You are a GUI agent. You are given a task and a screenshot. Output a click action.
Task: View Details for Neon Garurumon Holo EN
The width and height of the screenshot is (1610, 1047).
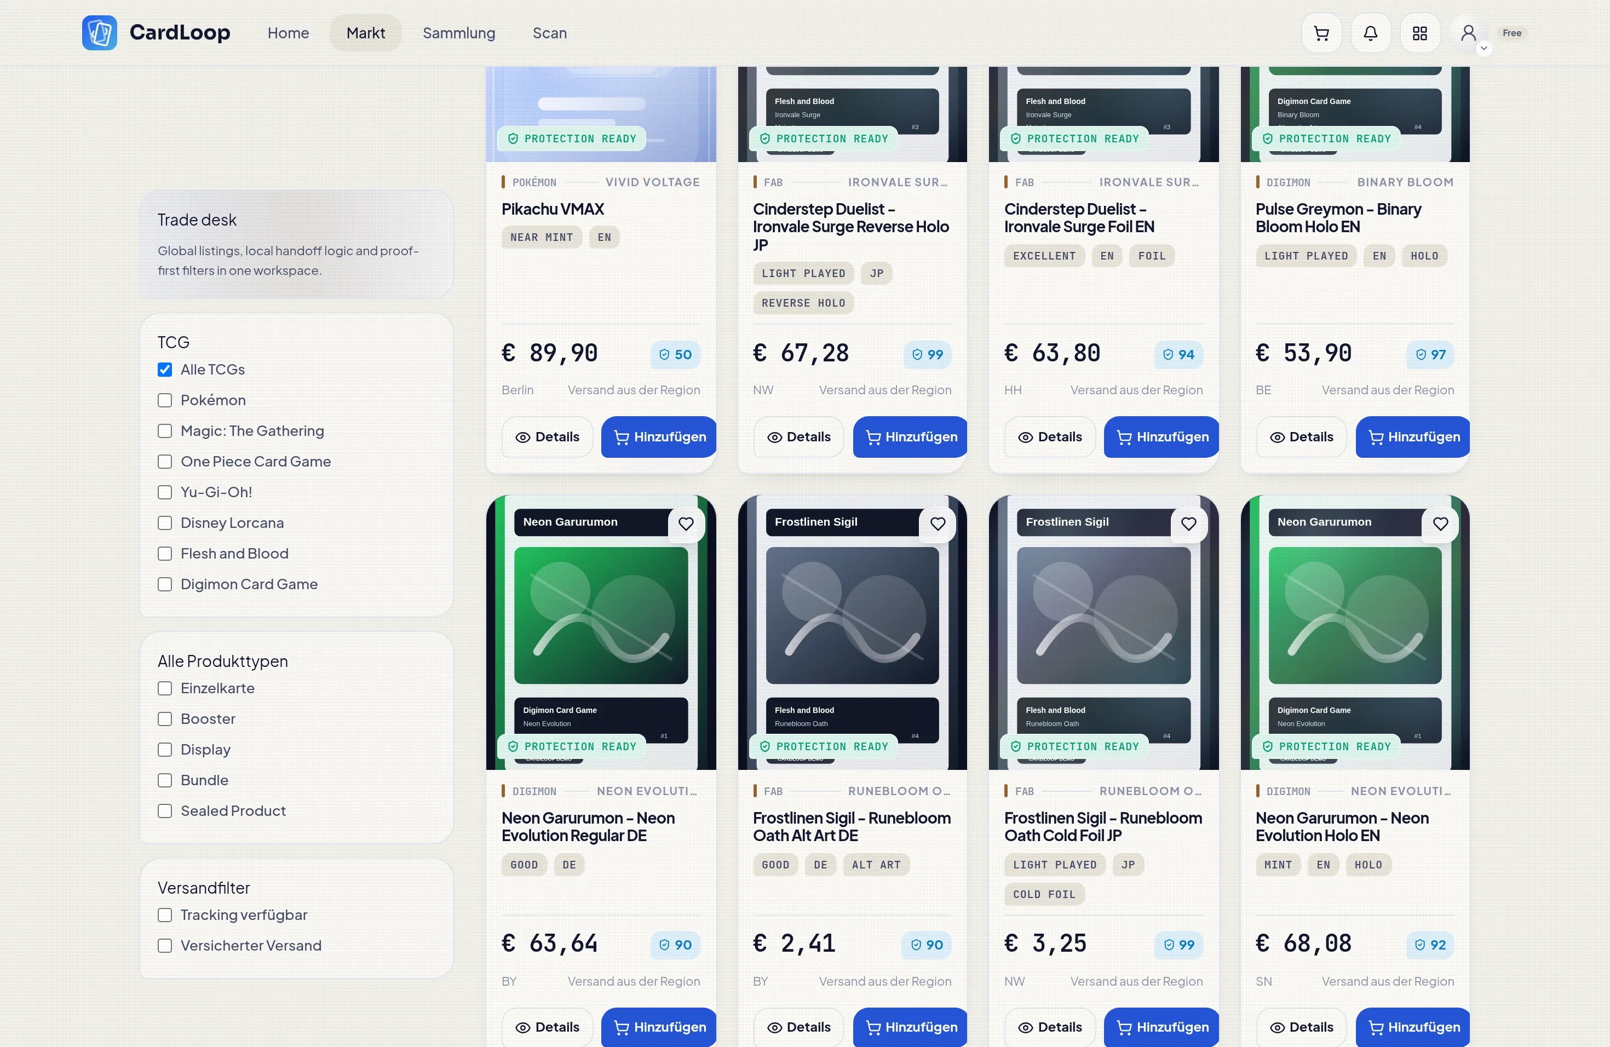pos(1302,1027)
